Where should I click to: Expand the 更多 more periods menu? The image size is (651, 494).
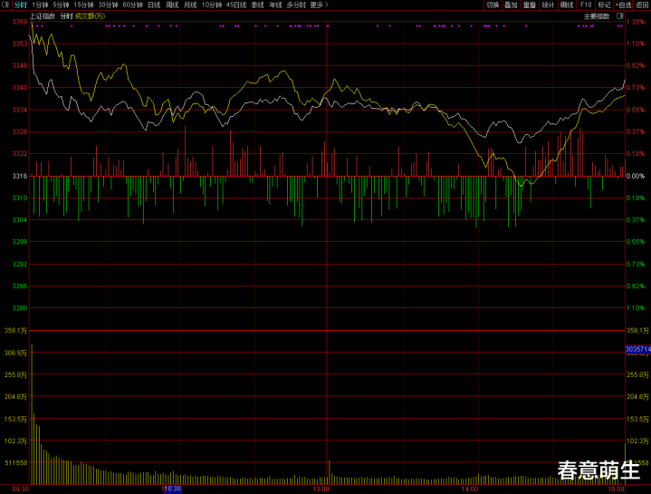pyautogui.click(x=319, y=5)
